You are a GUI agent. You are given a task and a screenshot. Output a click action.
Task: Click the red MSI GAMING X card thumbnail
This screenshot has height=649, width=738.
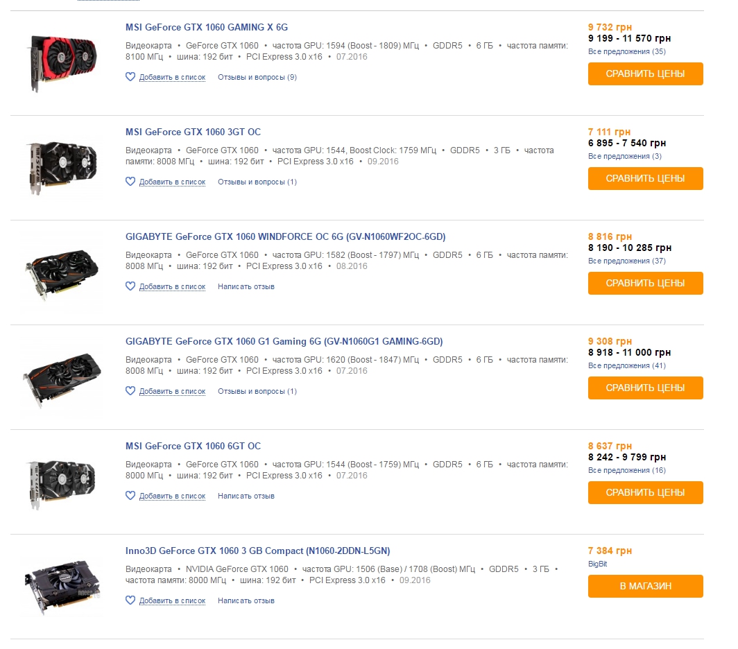pyautogui.click(x=61, y=60)
